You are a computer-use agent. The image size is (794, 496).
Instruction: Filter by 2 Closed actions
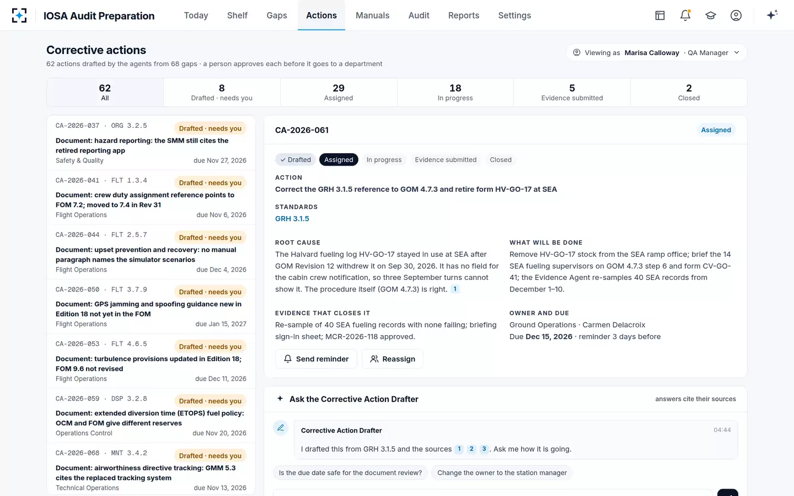pyautogui.click(x=689, y=92)
